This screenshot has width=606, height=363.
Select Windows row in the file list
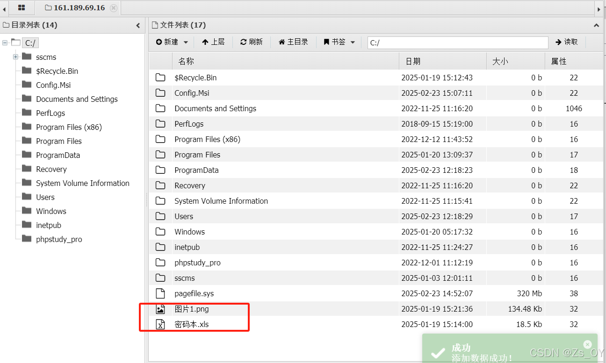(375, 232)
